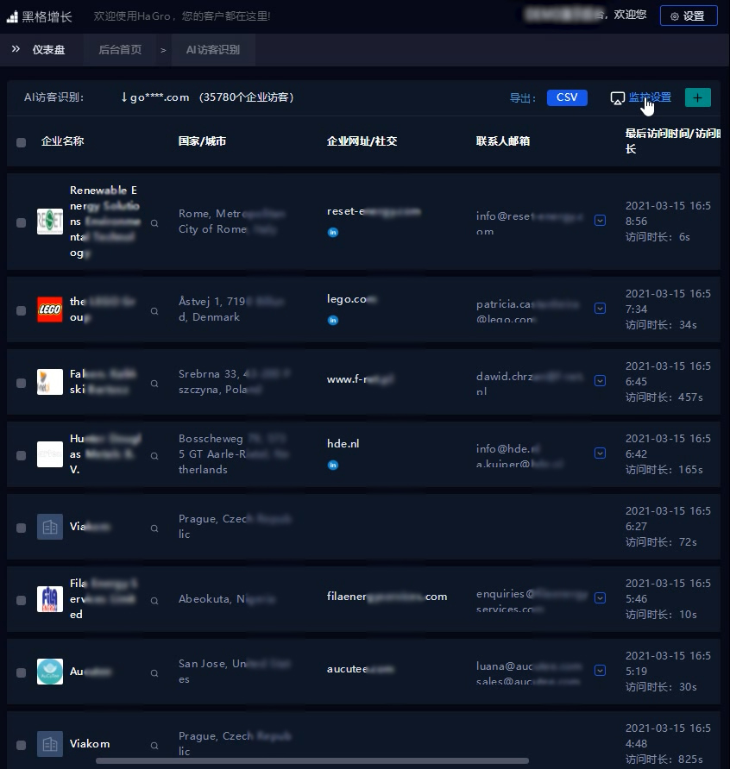Click the green plus add button

tap(697, 97)
